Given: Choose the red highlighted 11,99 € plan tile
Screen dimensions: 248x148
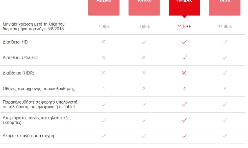Looking at the screenshot, I should [x=184, y=7].
